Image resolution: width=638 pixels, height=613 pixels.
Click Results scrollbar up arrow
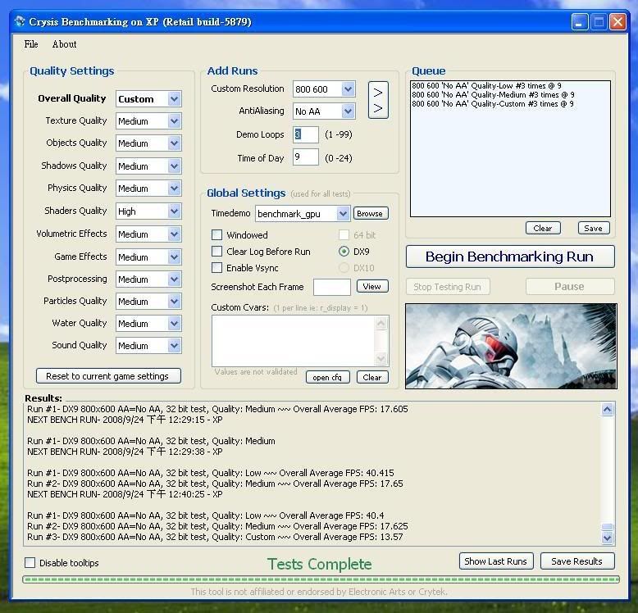click(x=607, y=409)
